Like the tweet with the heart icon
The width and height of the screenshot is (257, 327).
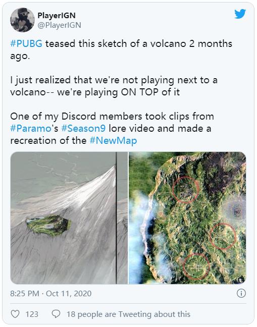(15, 314)
